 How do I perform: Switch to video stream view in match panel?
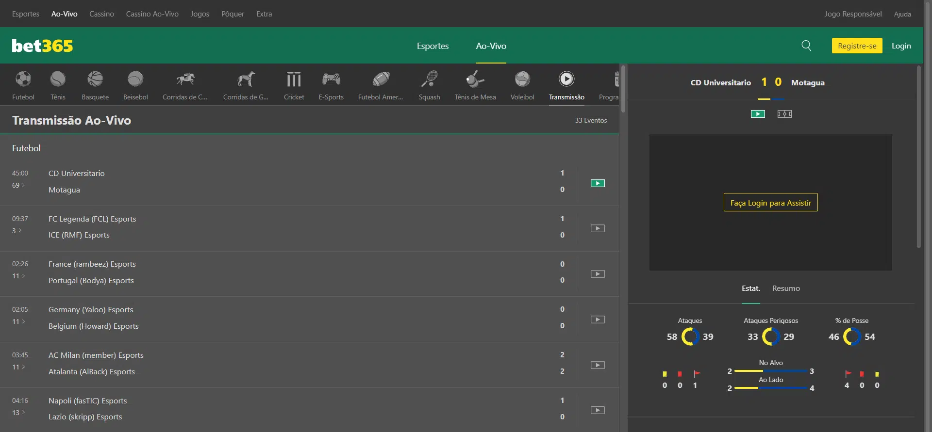pos(758,114)
